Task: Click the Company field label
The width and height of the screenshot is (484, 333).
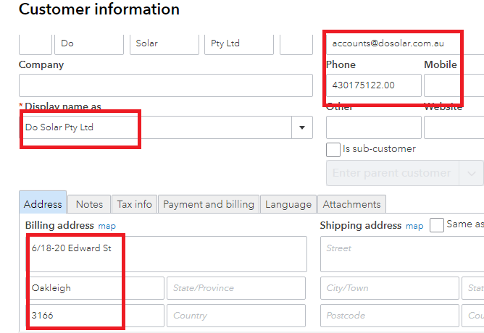Action: click(41, 64)
